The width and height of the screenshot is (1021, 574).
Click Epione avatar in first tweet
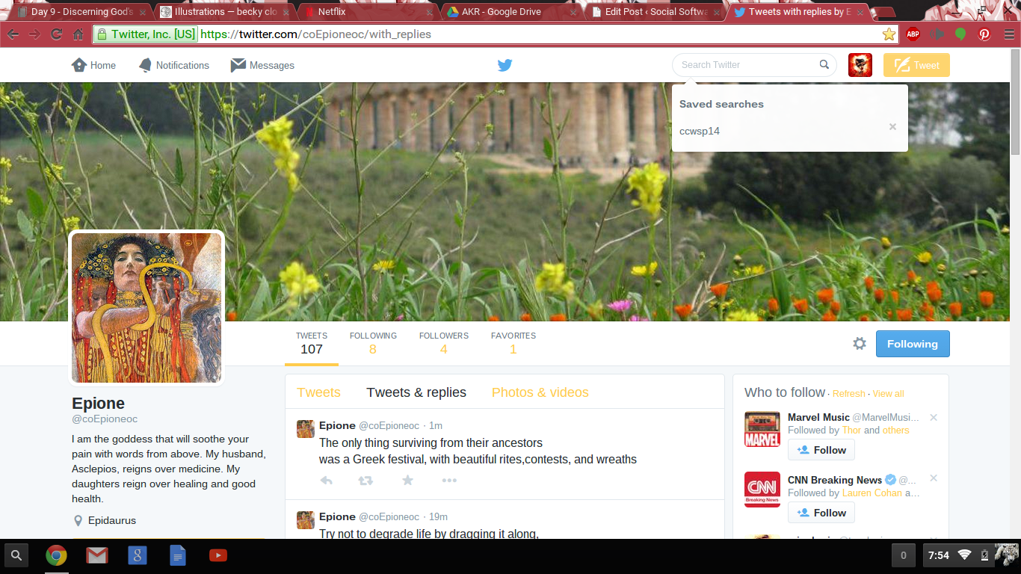tap(306, 429)
